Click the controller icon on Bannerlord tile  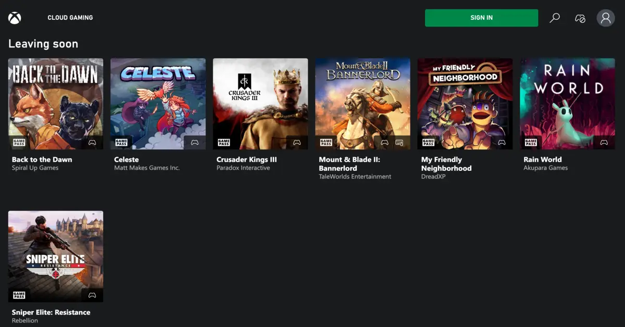tap(385, 143)
